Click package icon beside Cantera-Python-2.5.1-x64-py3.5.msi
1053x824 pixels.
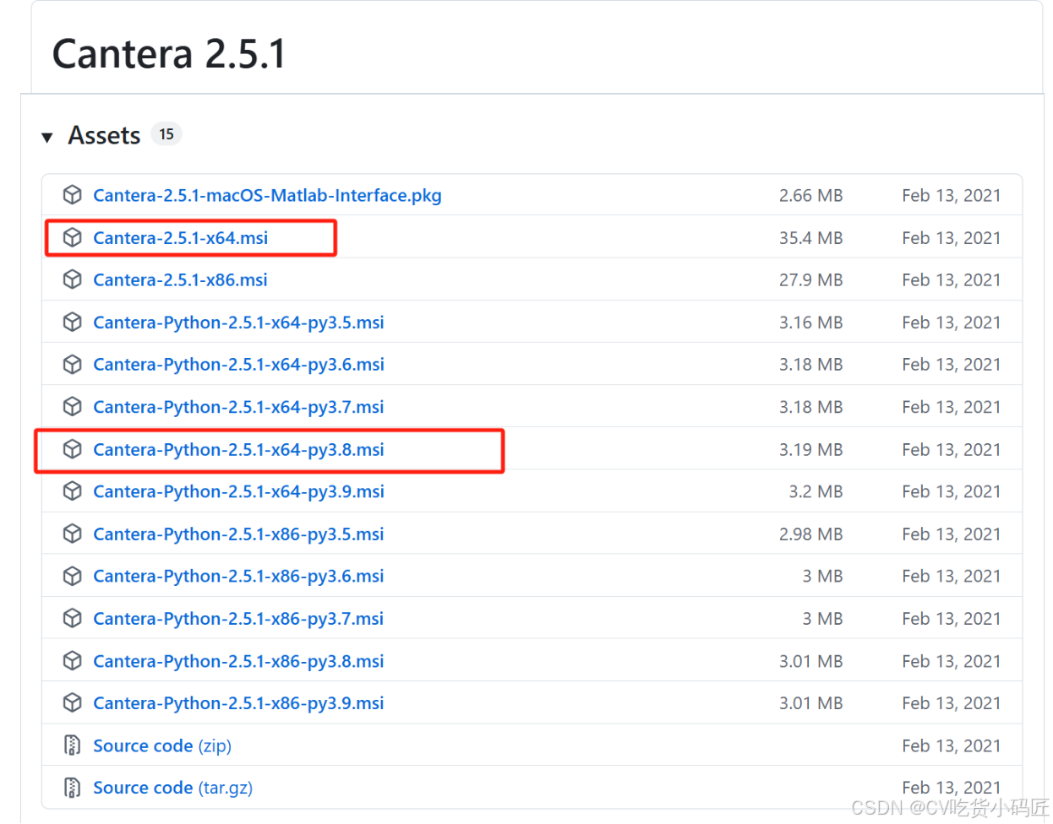(73, 323)
